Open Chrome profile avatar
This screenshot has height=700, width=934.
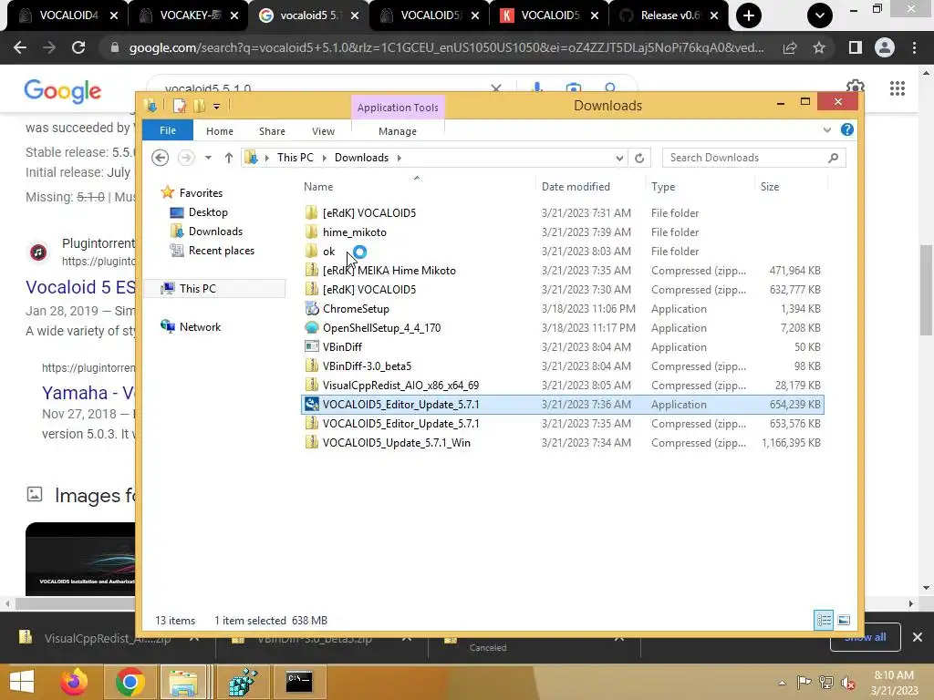pyautogui.click(x=885, y=47)
